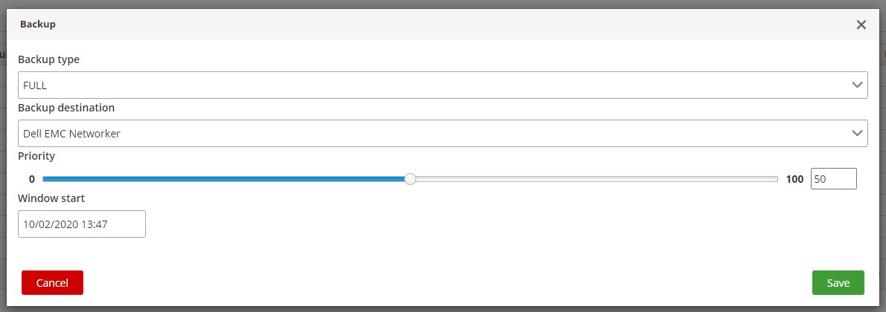Image resolution: width=886 pixels, height=312 pixels.
Task: Click the "Backup" dialog title
Action: point(38,25)
